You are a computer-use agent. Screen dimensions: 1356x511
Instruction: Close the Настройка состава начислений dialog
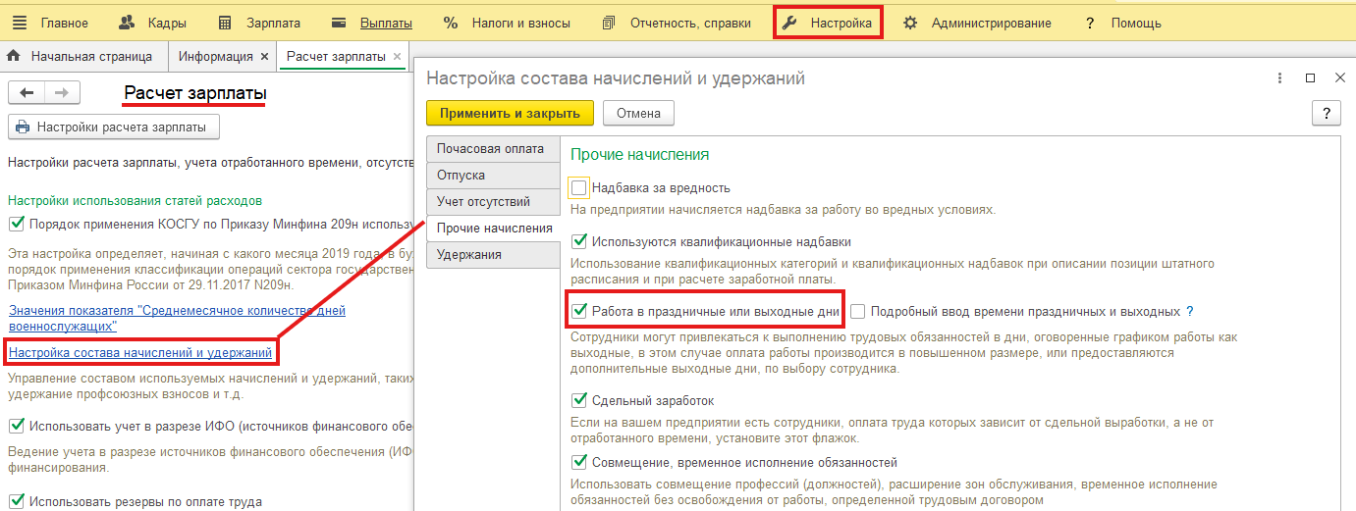tap(1340, 78)
